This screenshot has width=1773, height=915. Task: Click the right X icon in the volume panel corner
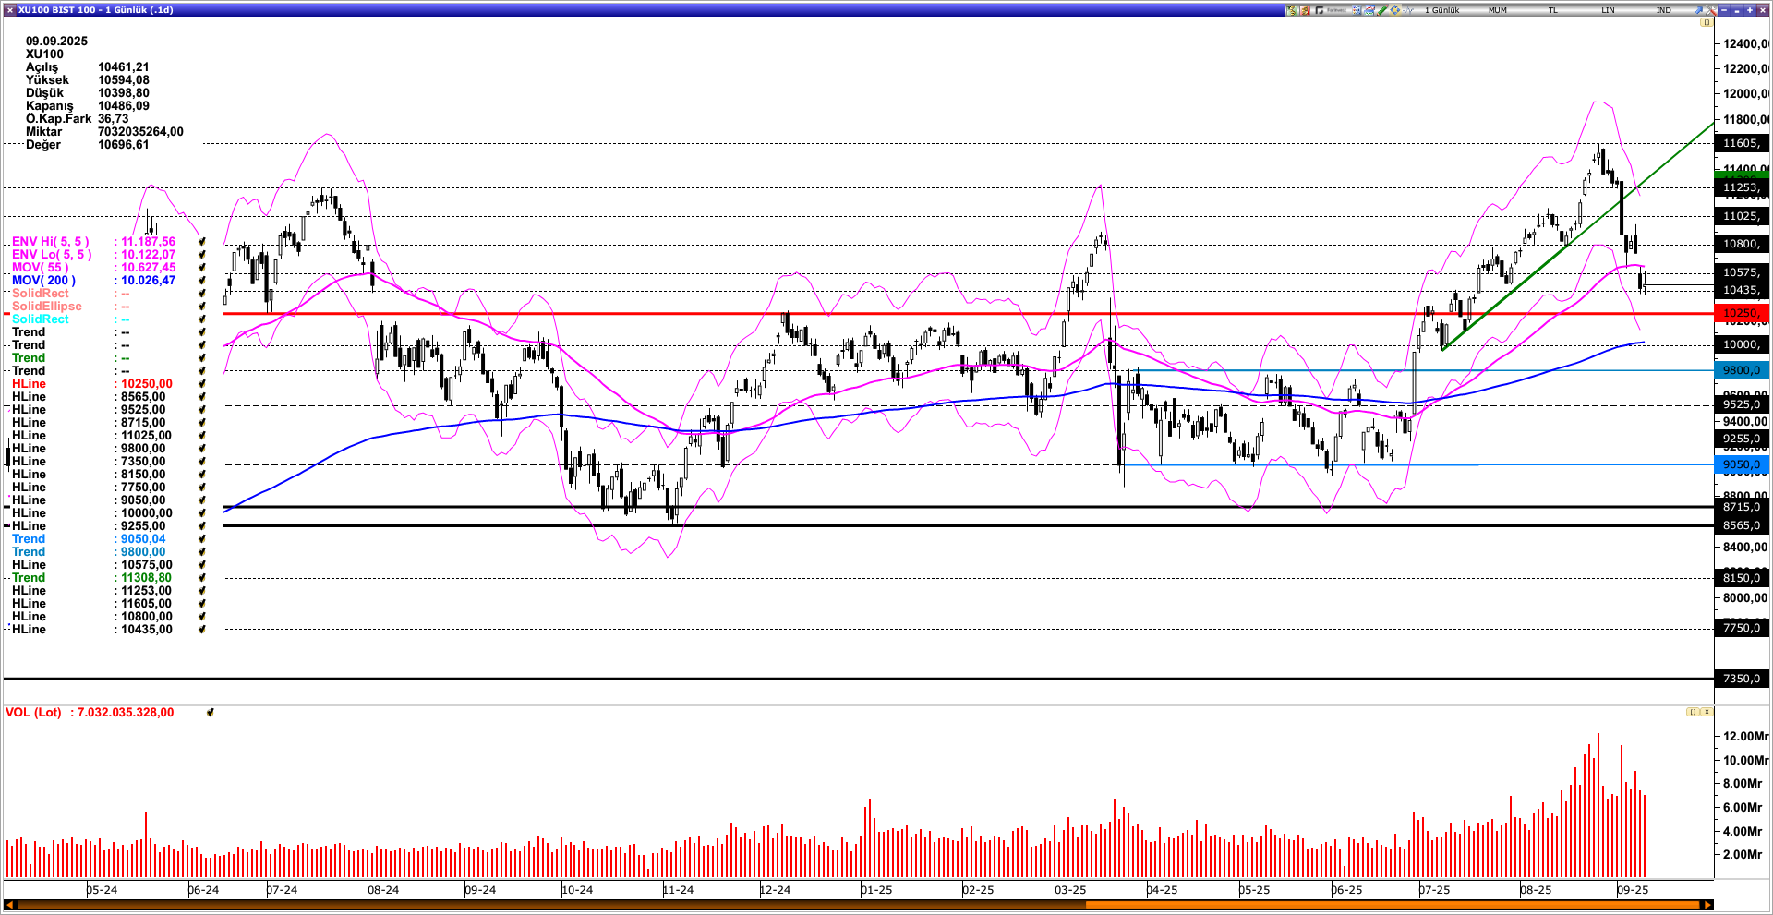(x=1707, y=712)
